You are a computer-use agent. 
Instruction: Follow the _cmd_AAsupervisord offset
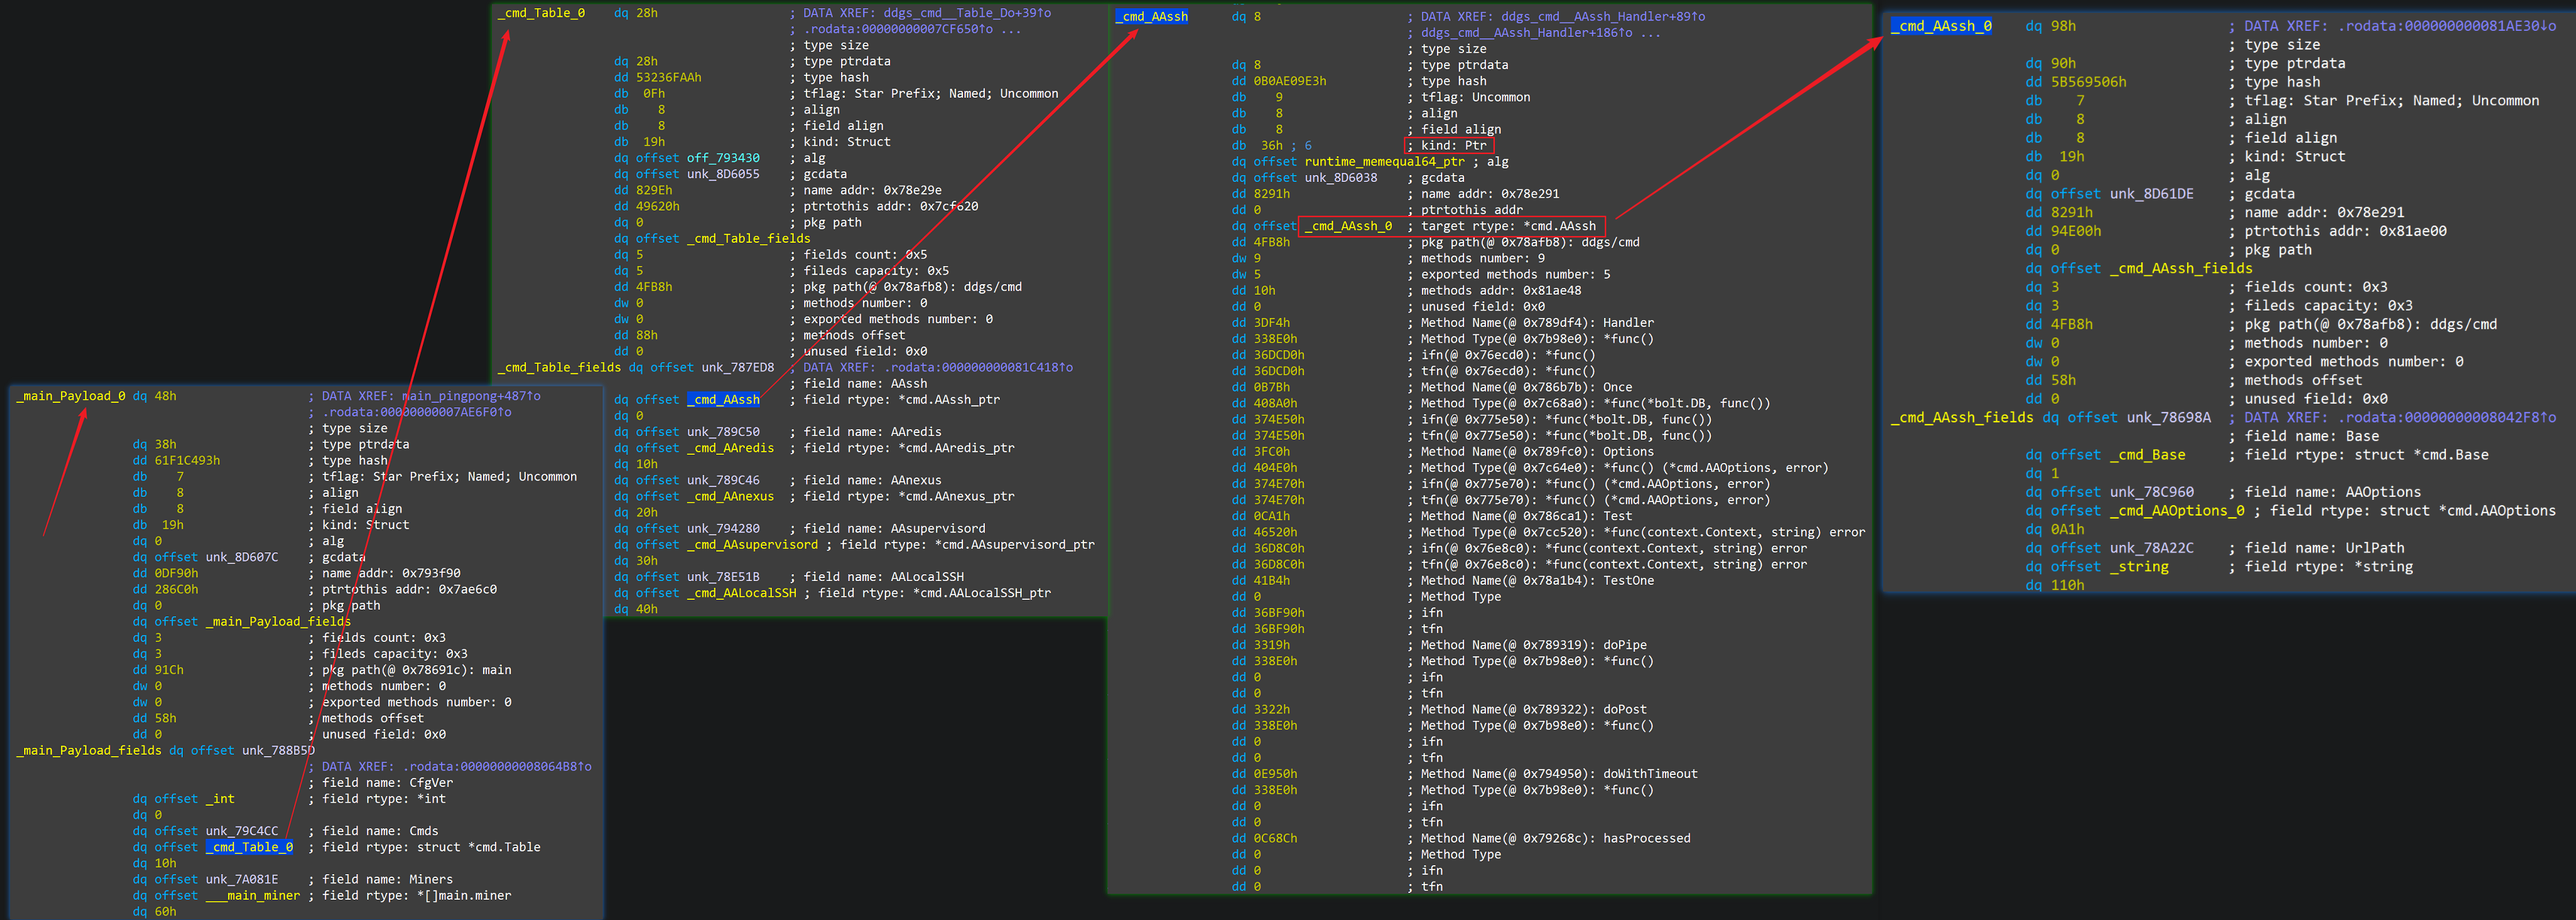752,544
